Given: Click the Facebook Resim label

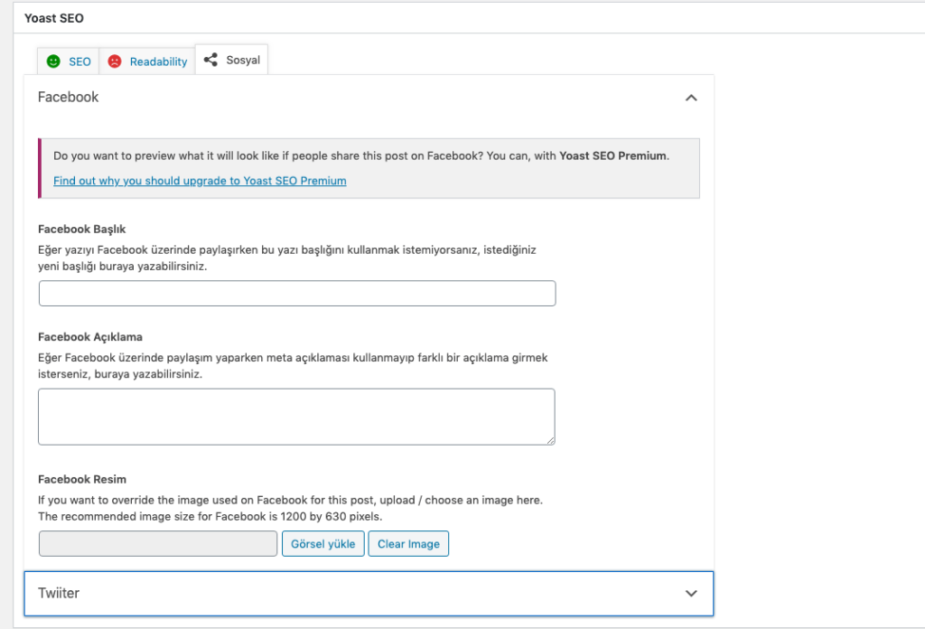Looking at the screenshot, I should tap(82, 479).
